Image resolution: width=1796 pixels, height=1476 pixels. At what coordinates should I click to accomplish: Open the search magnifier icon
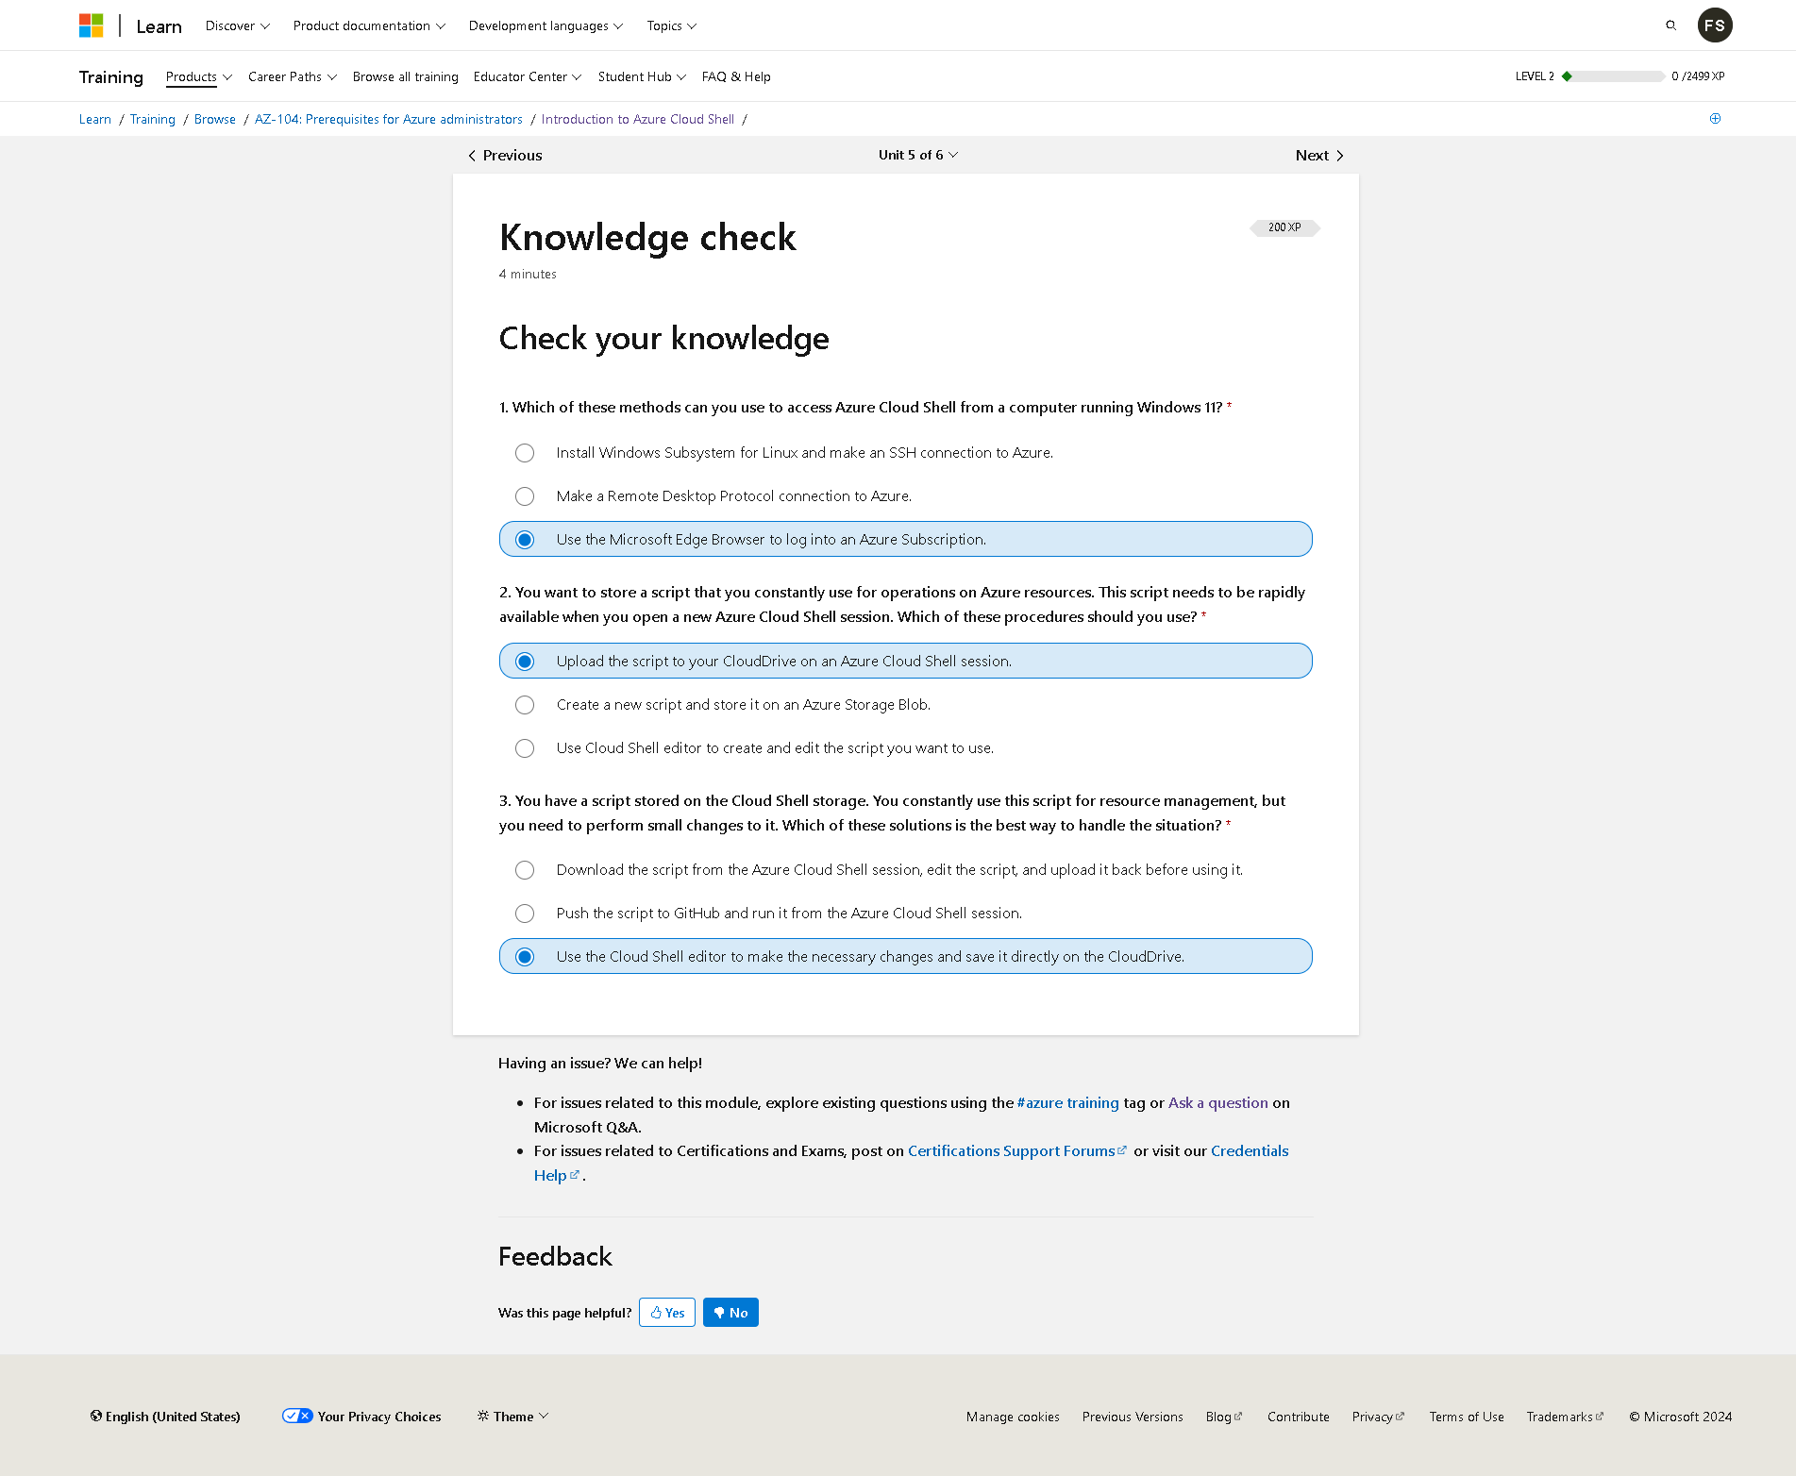click(x=1670, y=25)
